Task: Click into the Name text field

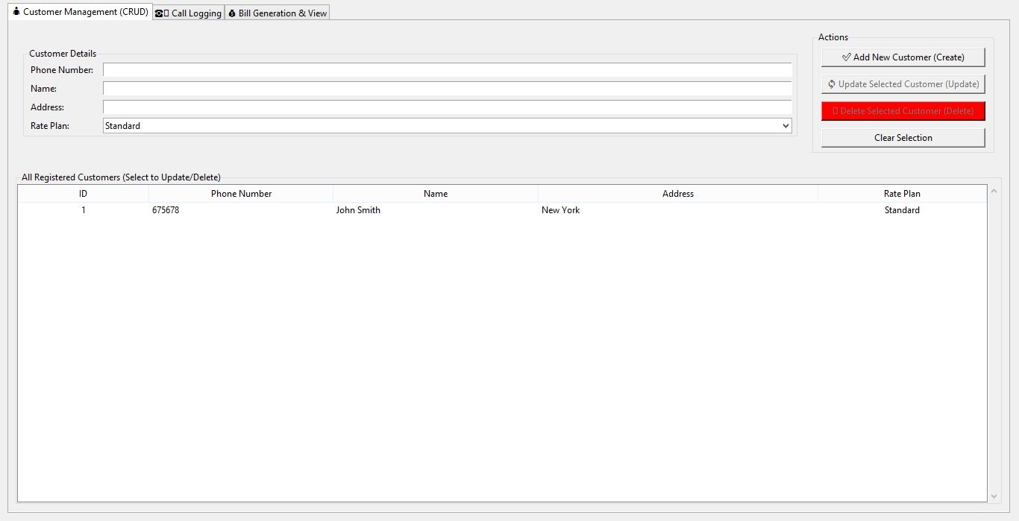Action: [447, 89]
